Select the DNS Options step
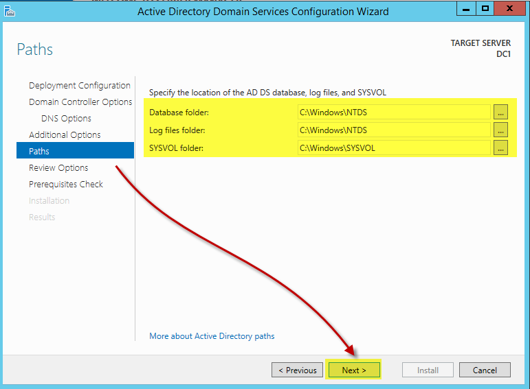Screen dimensions: 530x389 click(66, 119)
